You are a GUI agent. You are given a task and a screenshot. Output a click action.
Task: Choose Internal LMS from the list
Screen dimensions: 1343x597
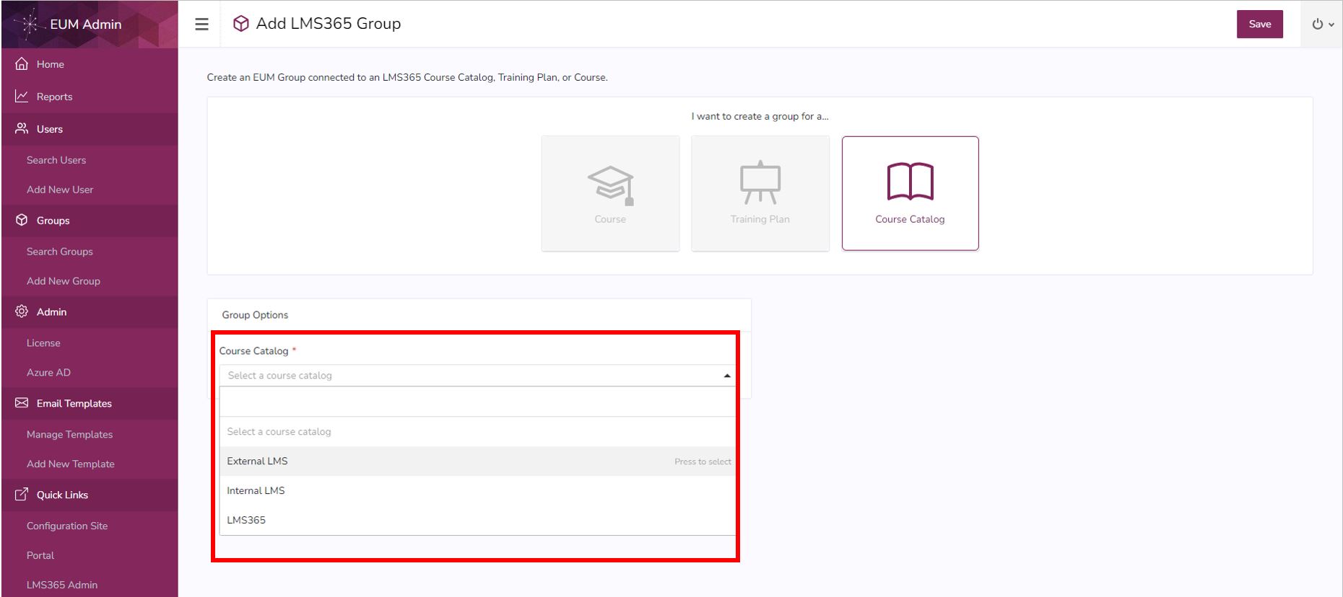(x=477, y=491)
